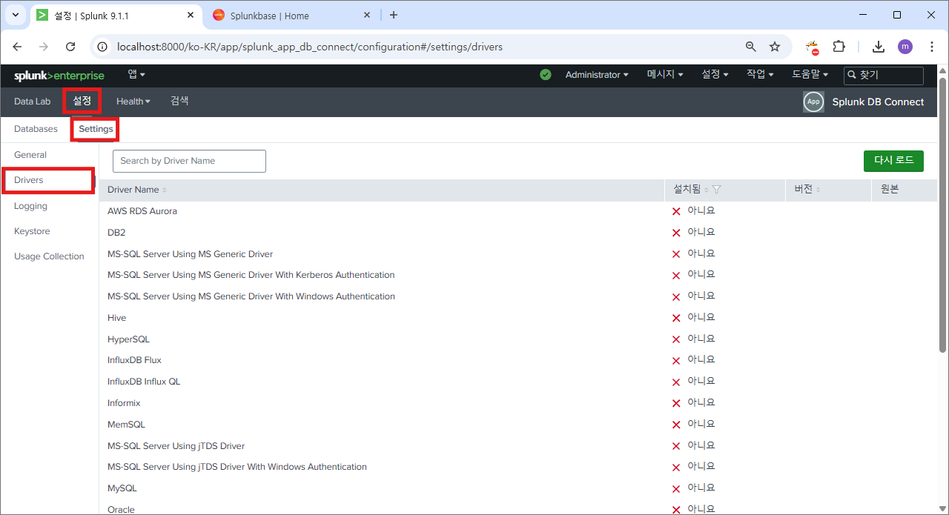The width and height of the screenshot is (949, 515).
Task: Click the 원본 column header
Action: [890, 190]
